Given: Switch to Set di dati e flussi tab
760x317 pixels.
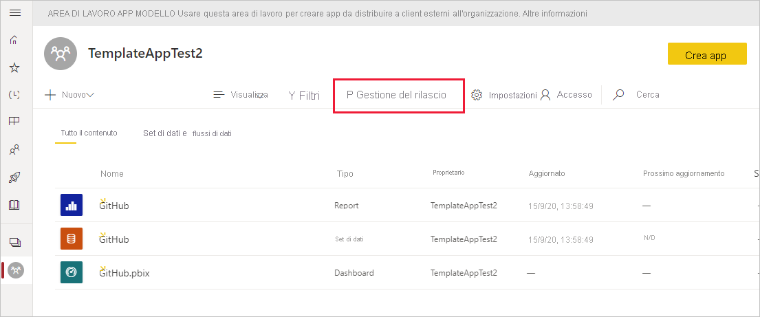Looking at the screenshot, I should pyautogui.click(x=187, y=133).
